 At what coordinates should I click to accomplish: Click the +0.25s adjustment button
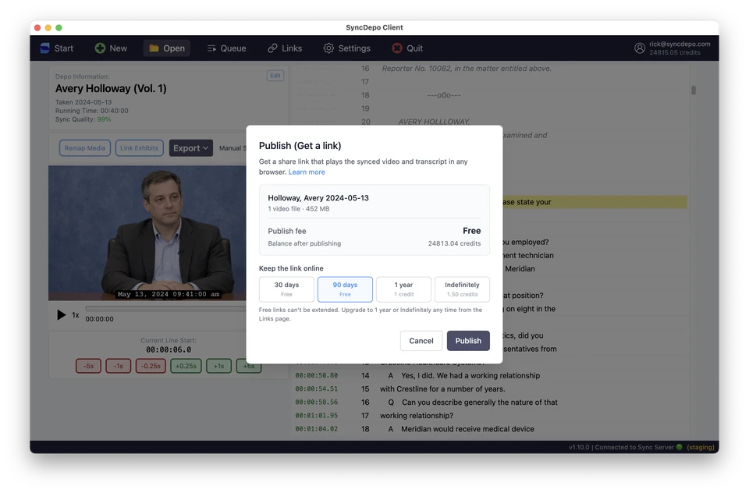click(x=186, y=366)
